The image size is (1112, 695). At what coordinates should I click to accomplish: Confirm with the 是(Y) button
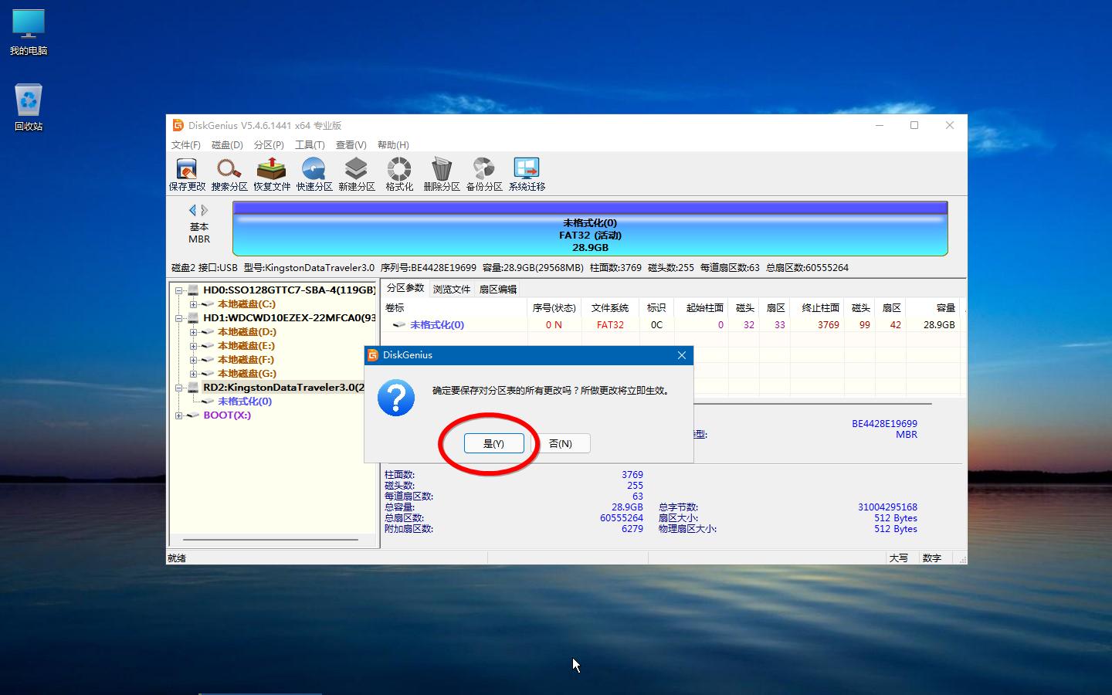tap(493, 443)
